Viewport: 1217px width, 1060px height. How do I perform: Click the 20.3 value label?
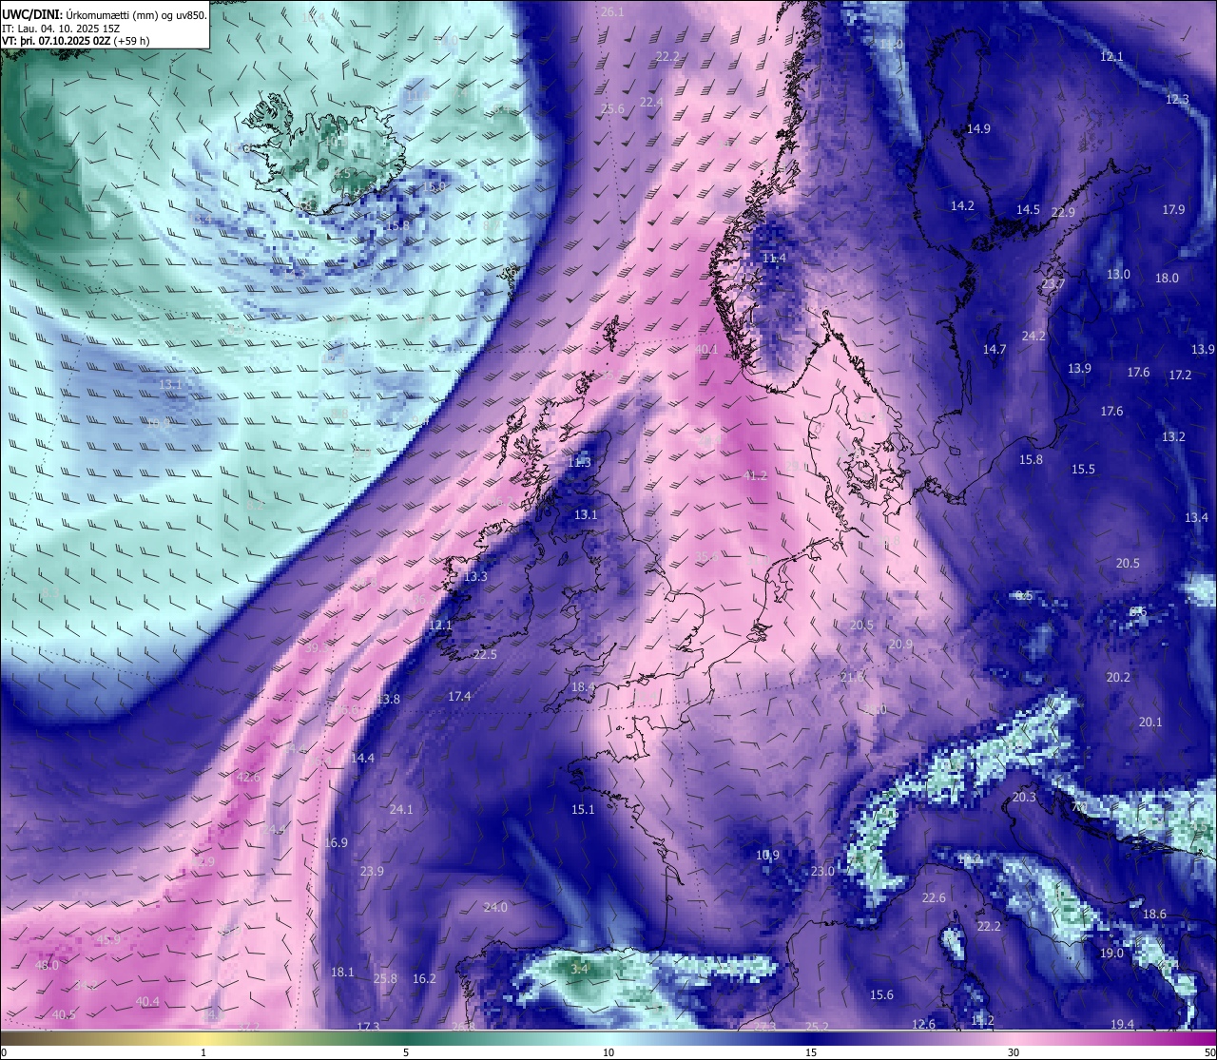[x=1024, y=798]
